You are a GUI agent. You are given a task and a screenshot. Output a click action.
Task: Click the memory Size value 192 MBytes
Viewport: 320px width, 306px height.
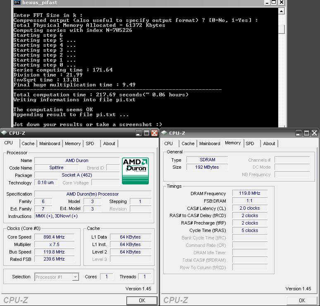tap(207, 167)
